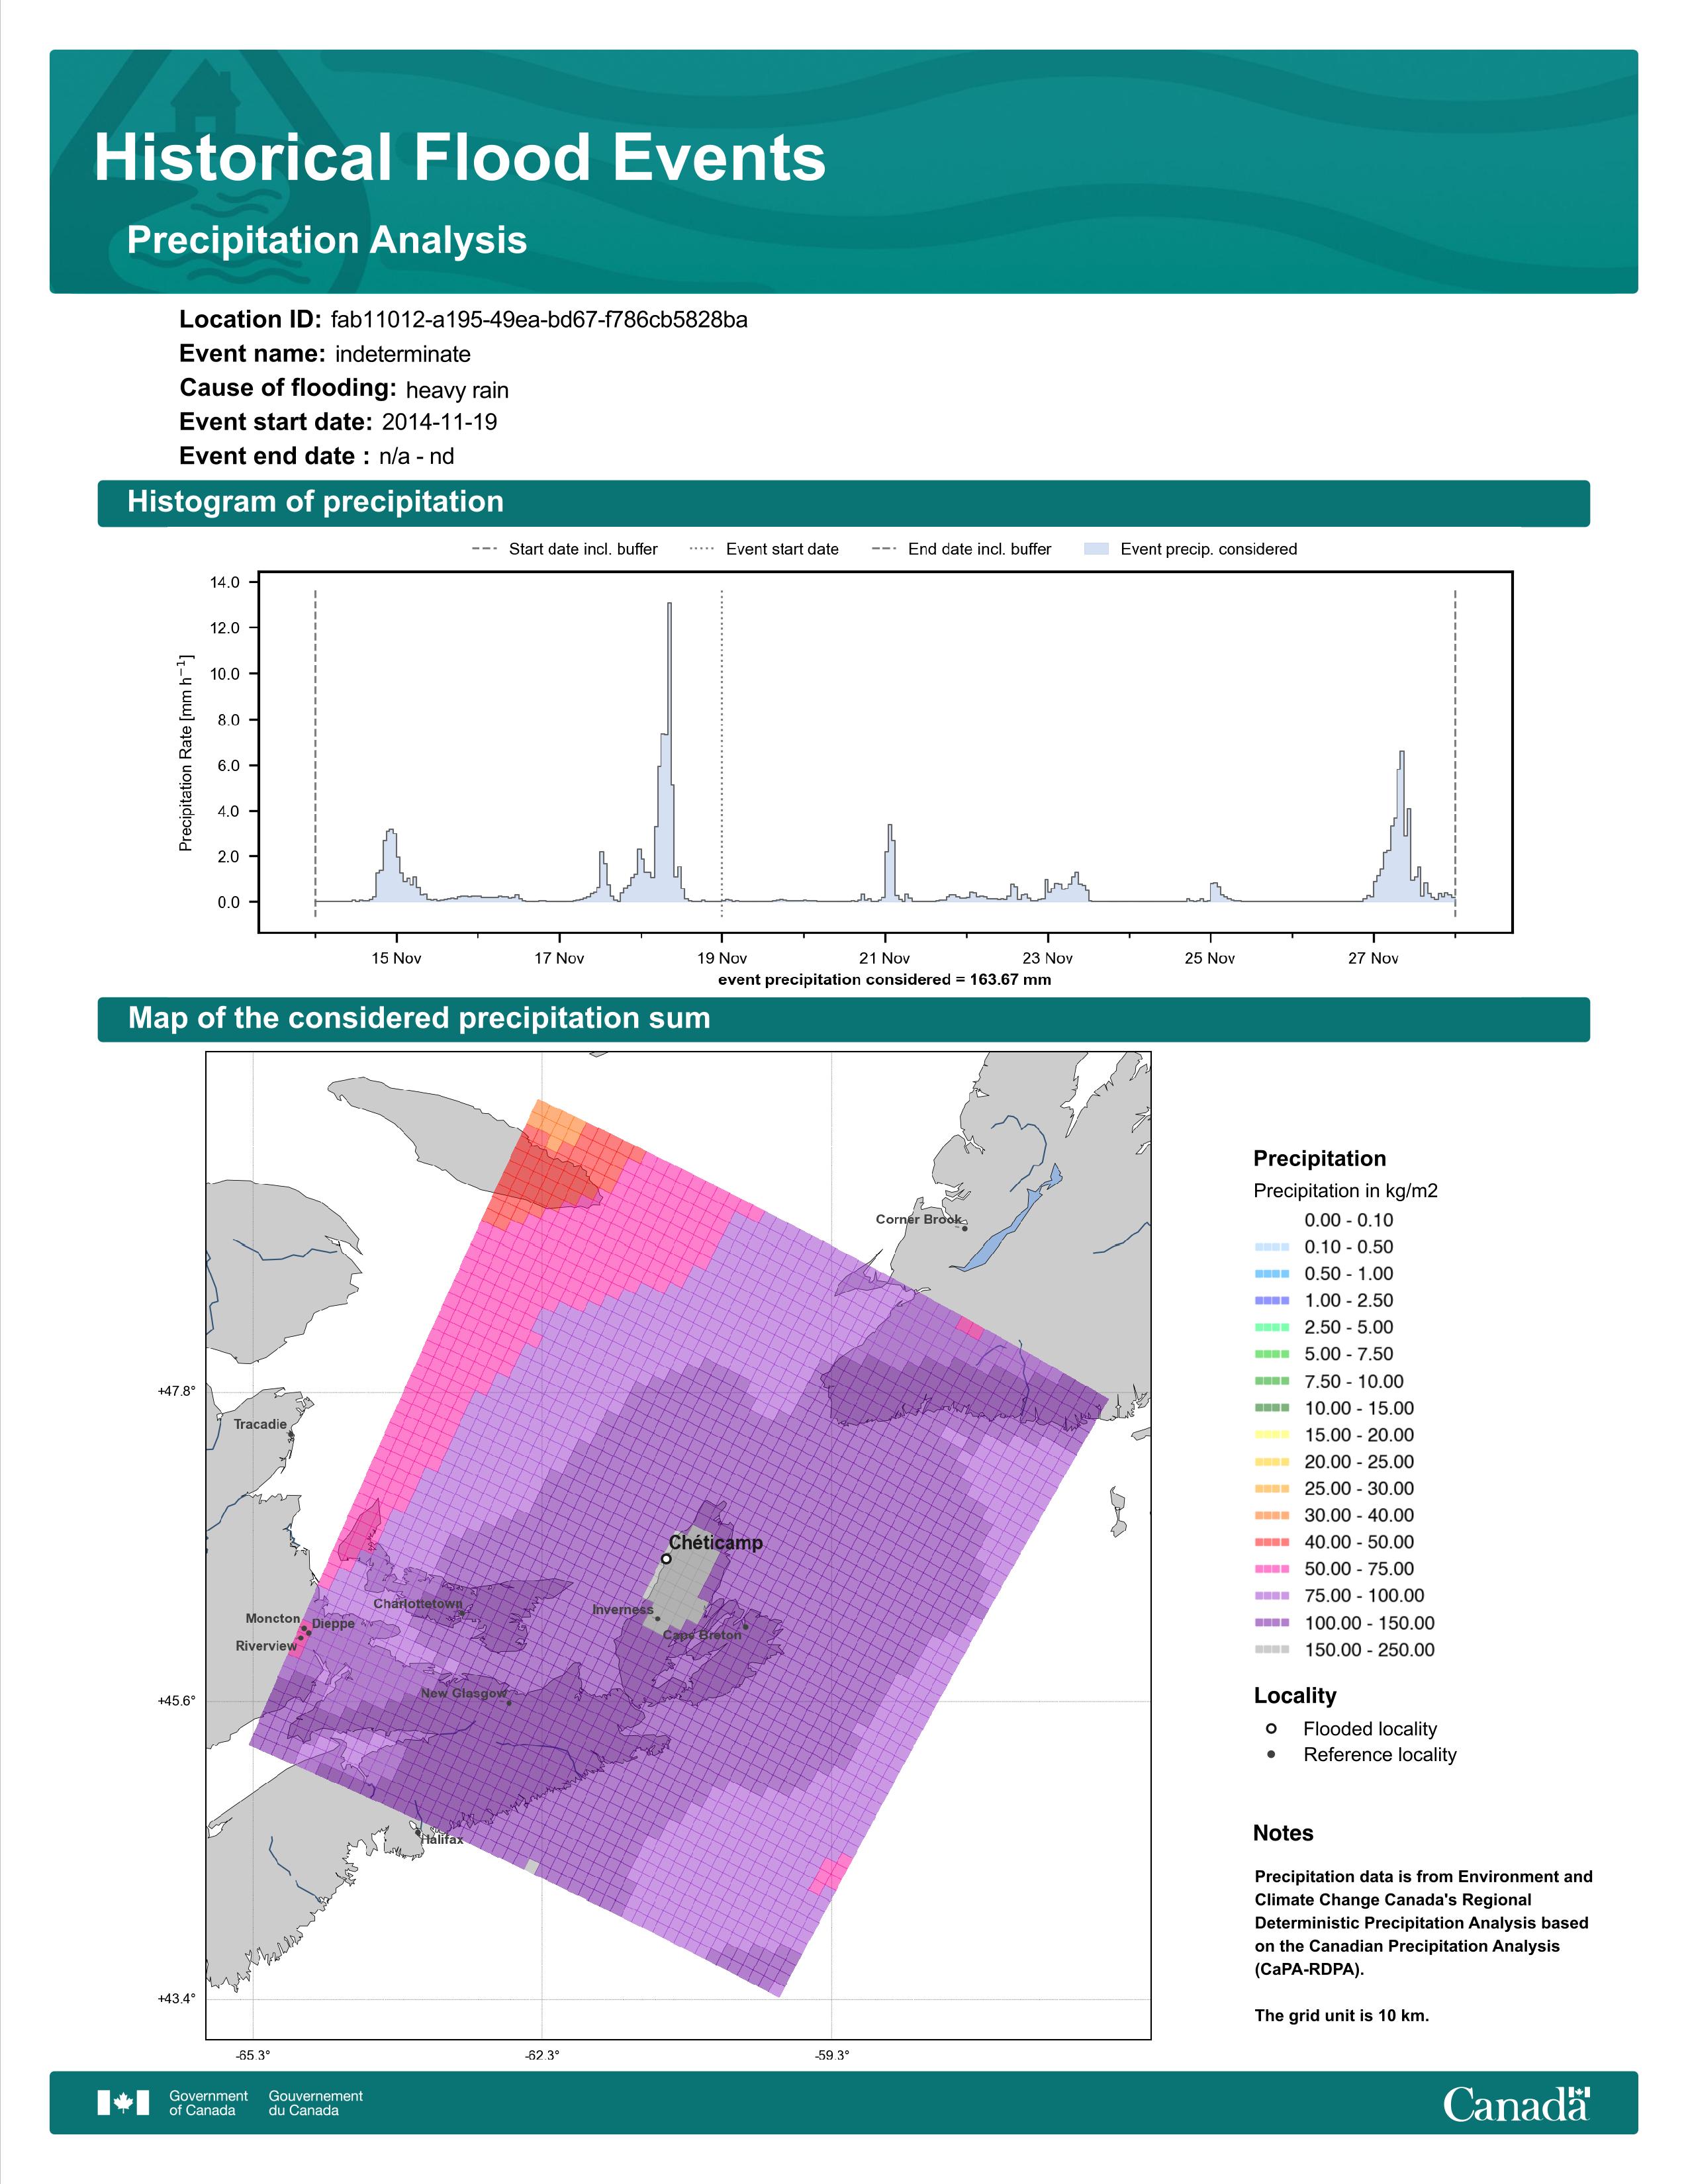Click the Reference locality legend dot
The image size is (1688, 2184).
point(1271,1755)
